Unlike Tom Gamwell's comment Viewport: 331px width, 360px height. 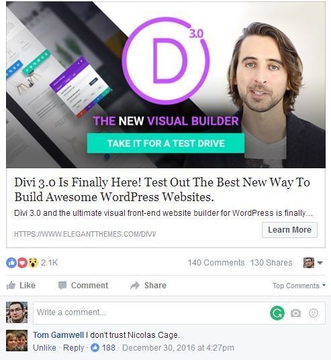coord(44,348)
